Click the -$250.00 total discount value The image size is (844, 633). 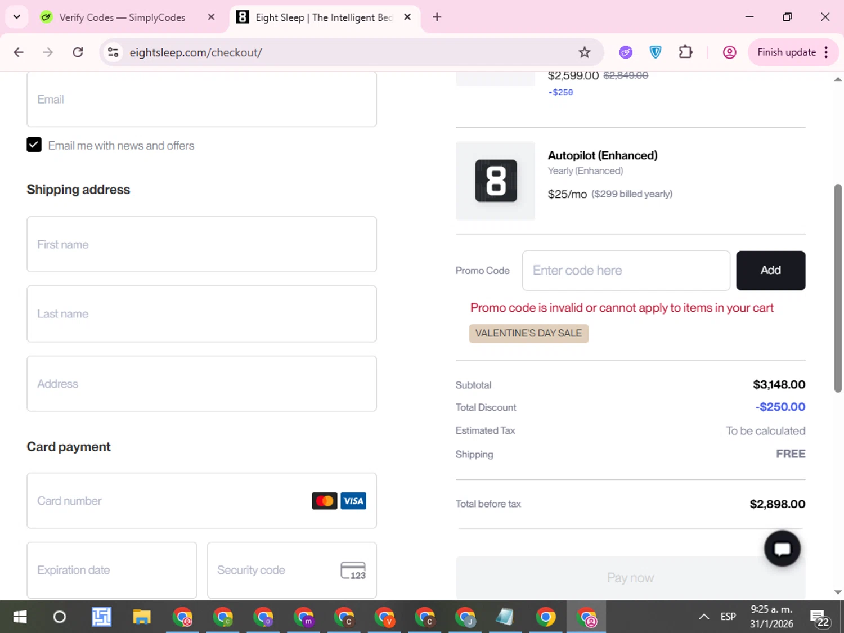coord(780,407)
